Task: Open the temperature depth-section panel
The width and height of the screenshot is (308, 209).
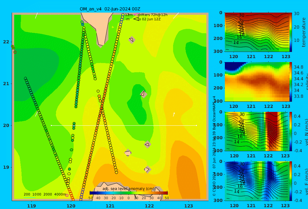Action: (257, 32)
